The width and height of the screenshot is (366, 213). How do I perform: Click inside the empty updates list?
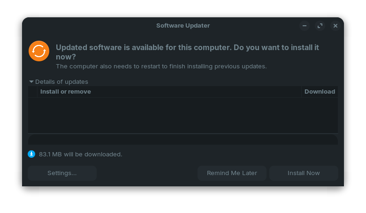[183, 115]
